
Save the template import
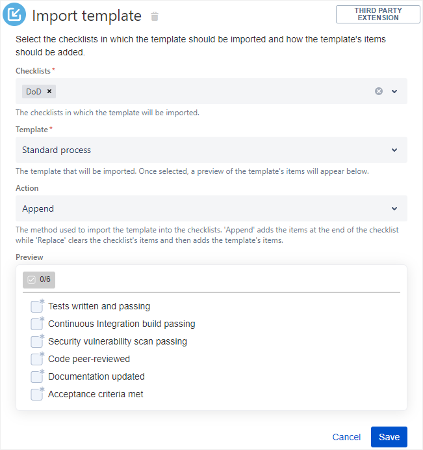[389, 437]
